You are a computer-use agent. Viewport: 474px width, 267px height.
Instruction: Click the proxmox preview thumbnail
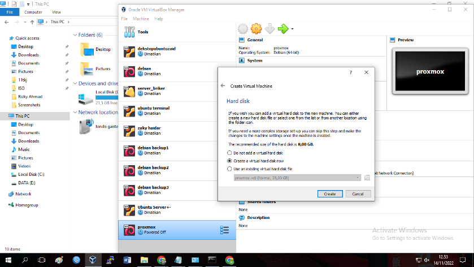[430, 71]
